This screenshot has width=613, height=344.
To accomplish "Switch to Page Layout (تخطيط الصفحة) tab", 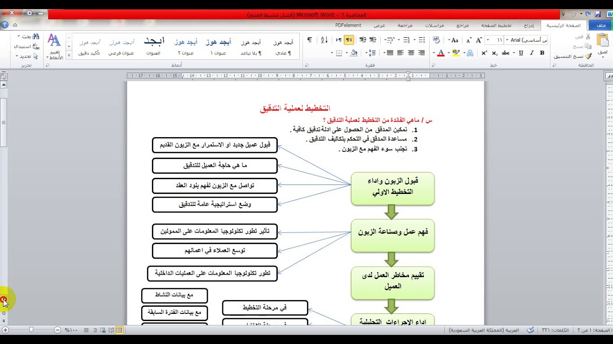I will click(496, 25).
